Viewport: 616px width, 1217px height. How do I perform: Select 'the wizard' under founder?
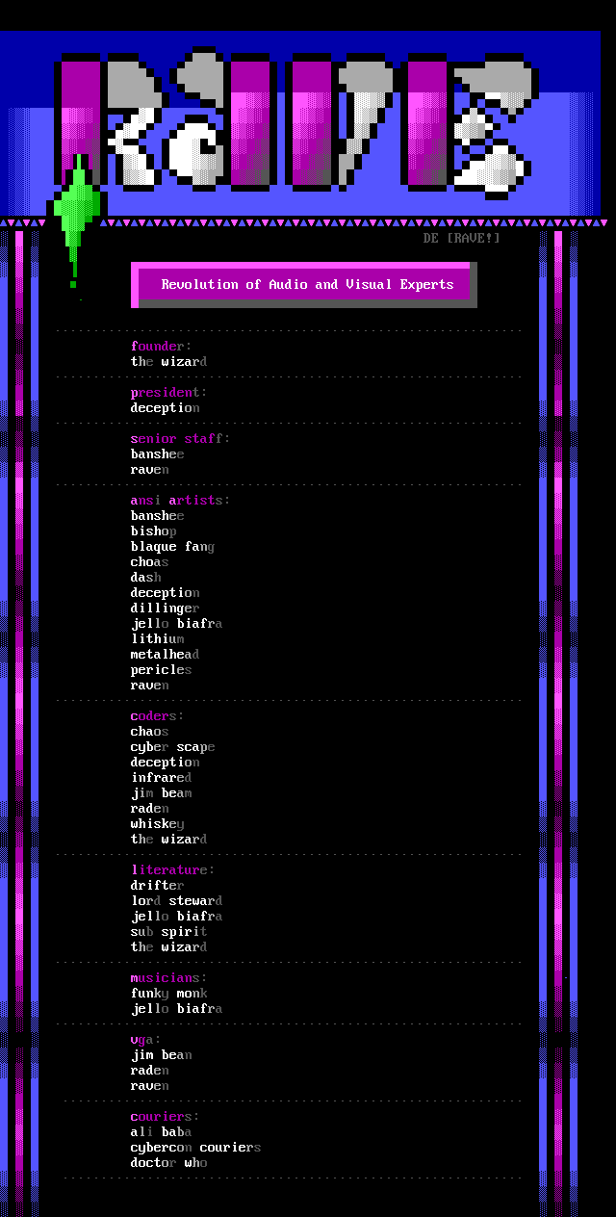[x=168, y=362]
